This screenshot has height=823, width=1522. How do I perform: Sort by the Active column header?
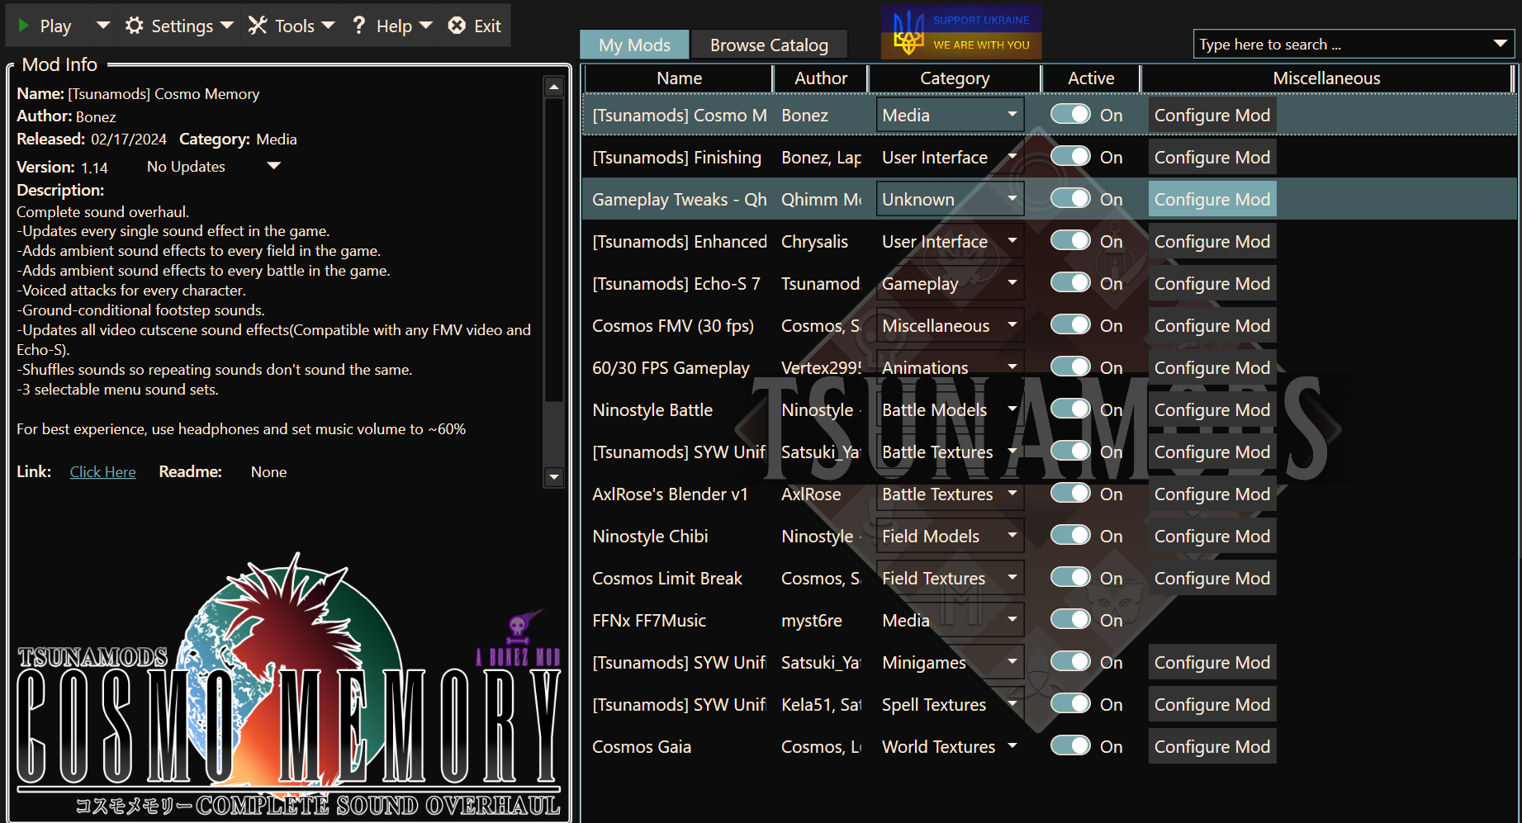[1091, 78]
